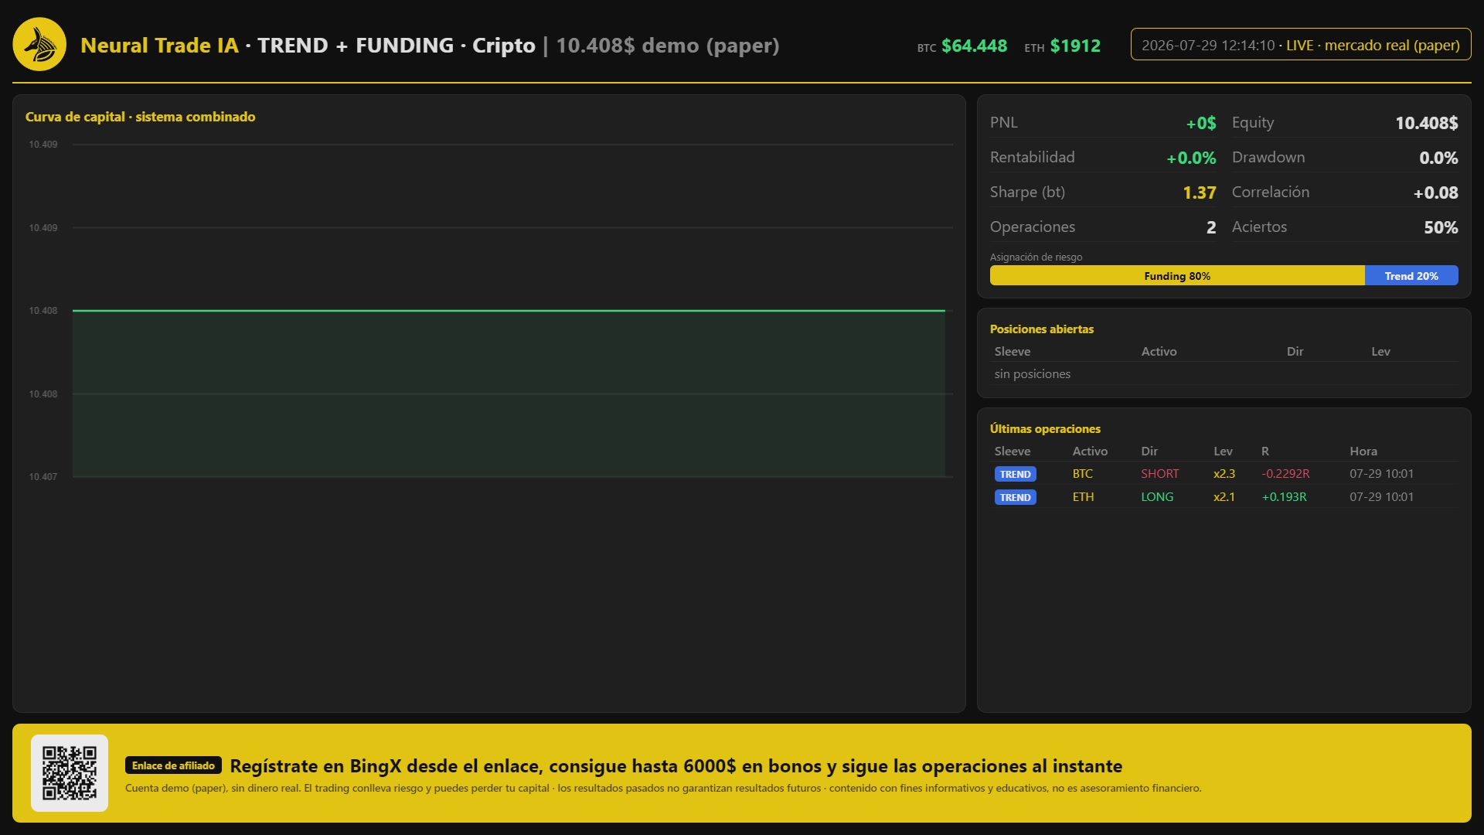Click the 'Regístrate en BingX' banner headline
The width and height of the screenshot is (1484, 835).
[676, 766]
